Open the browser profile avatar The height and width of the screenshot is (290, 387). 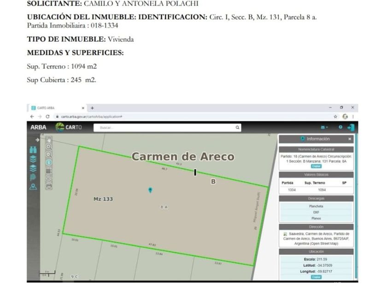pos(345,116)
